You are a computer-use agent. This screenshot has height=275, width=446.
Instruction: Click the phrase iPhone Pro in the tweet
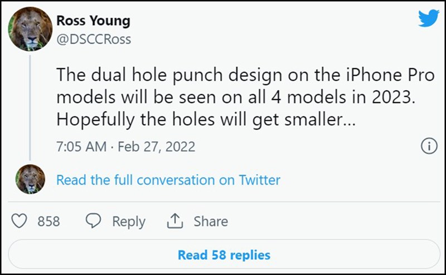pyautogui.click(x=390, y=75)
